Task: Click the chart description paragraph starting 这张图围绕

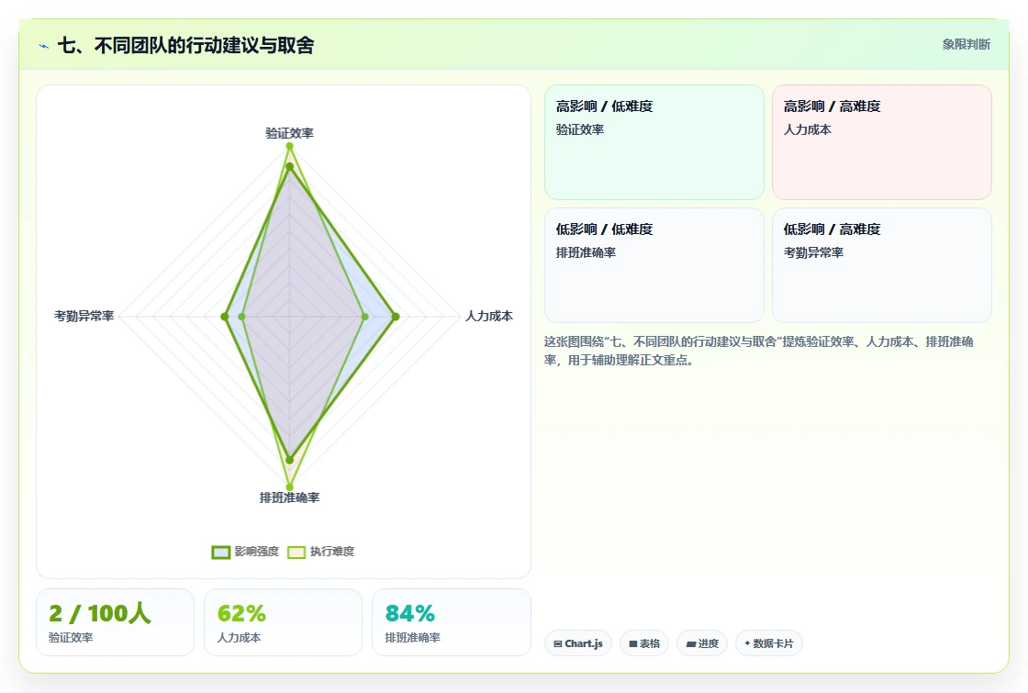Action: 758,351
